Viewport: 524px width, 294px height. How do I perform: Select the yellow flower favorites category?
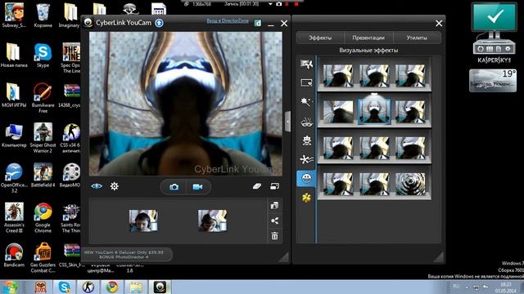click(x=306, y=198)
